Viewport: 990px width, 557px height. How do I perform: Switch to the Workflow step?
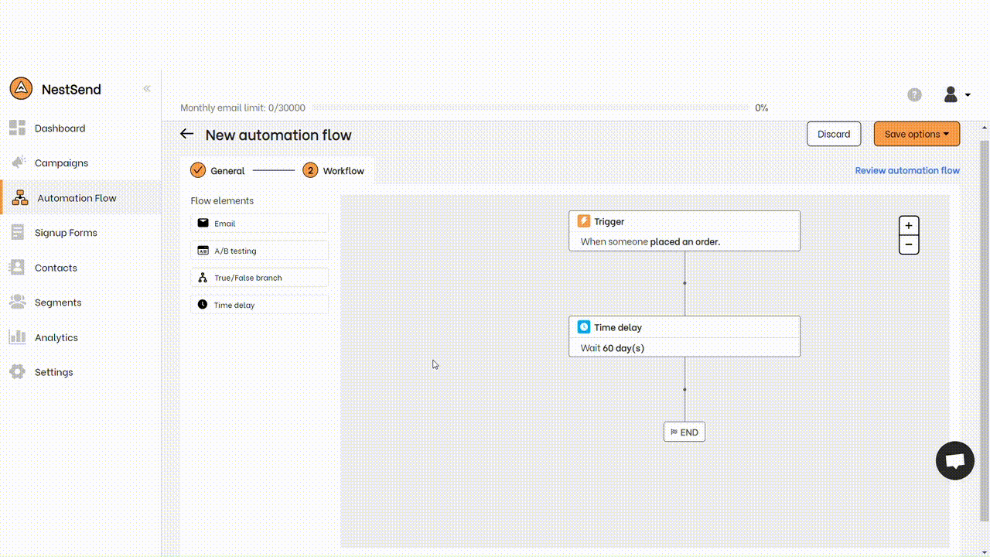(x=333, y=170)
